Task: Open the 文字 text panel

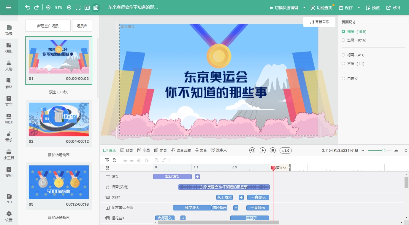Action: click(x=9, y=101)
